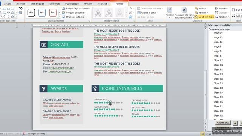Open Styles de formes dialog launcher
Viewport: 242px width, 136px height.
point(89,21)
